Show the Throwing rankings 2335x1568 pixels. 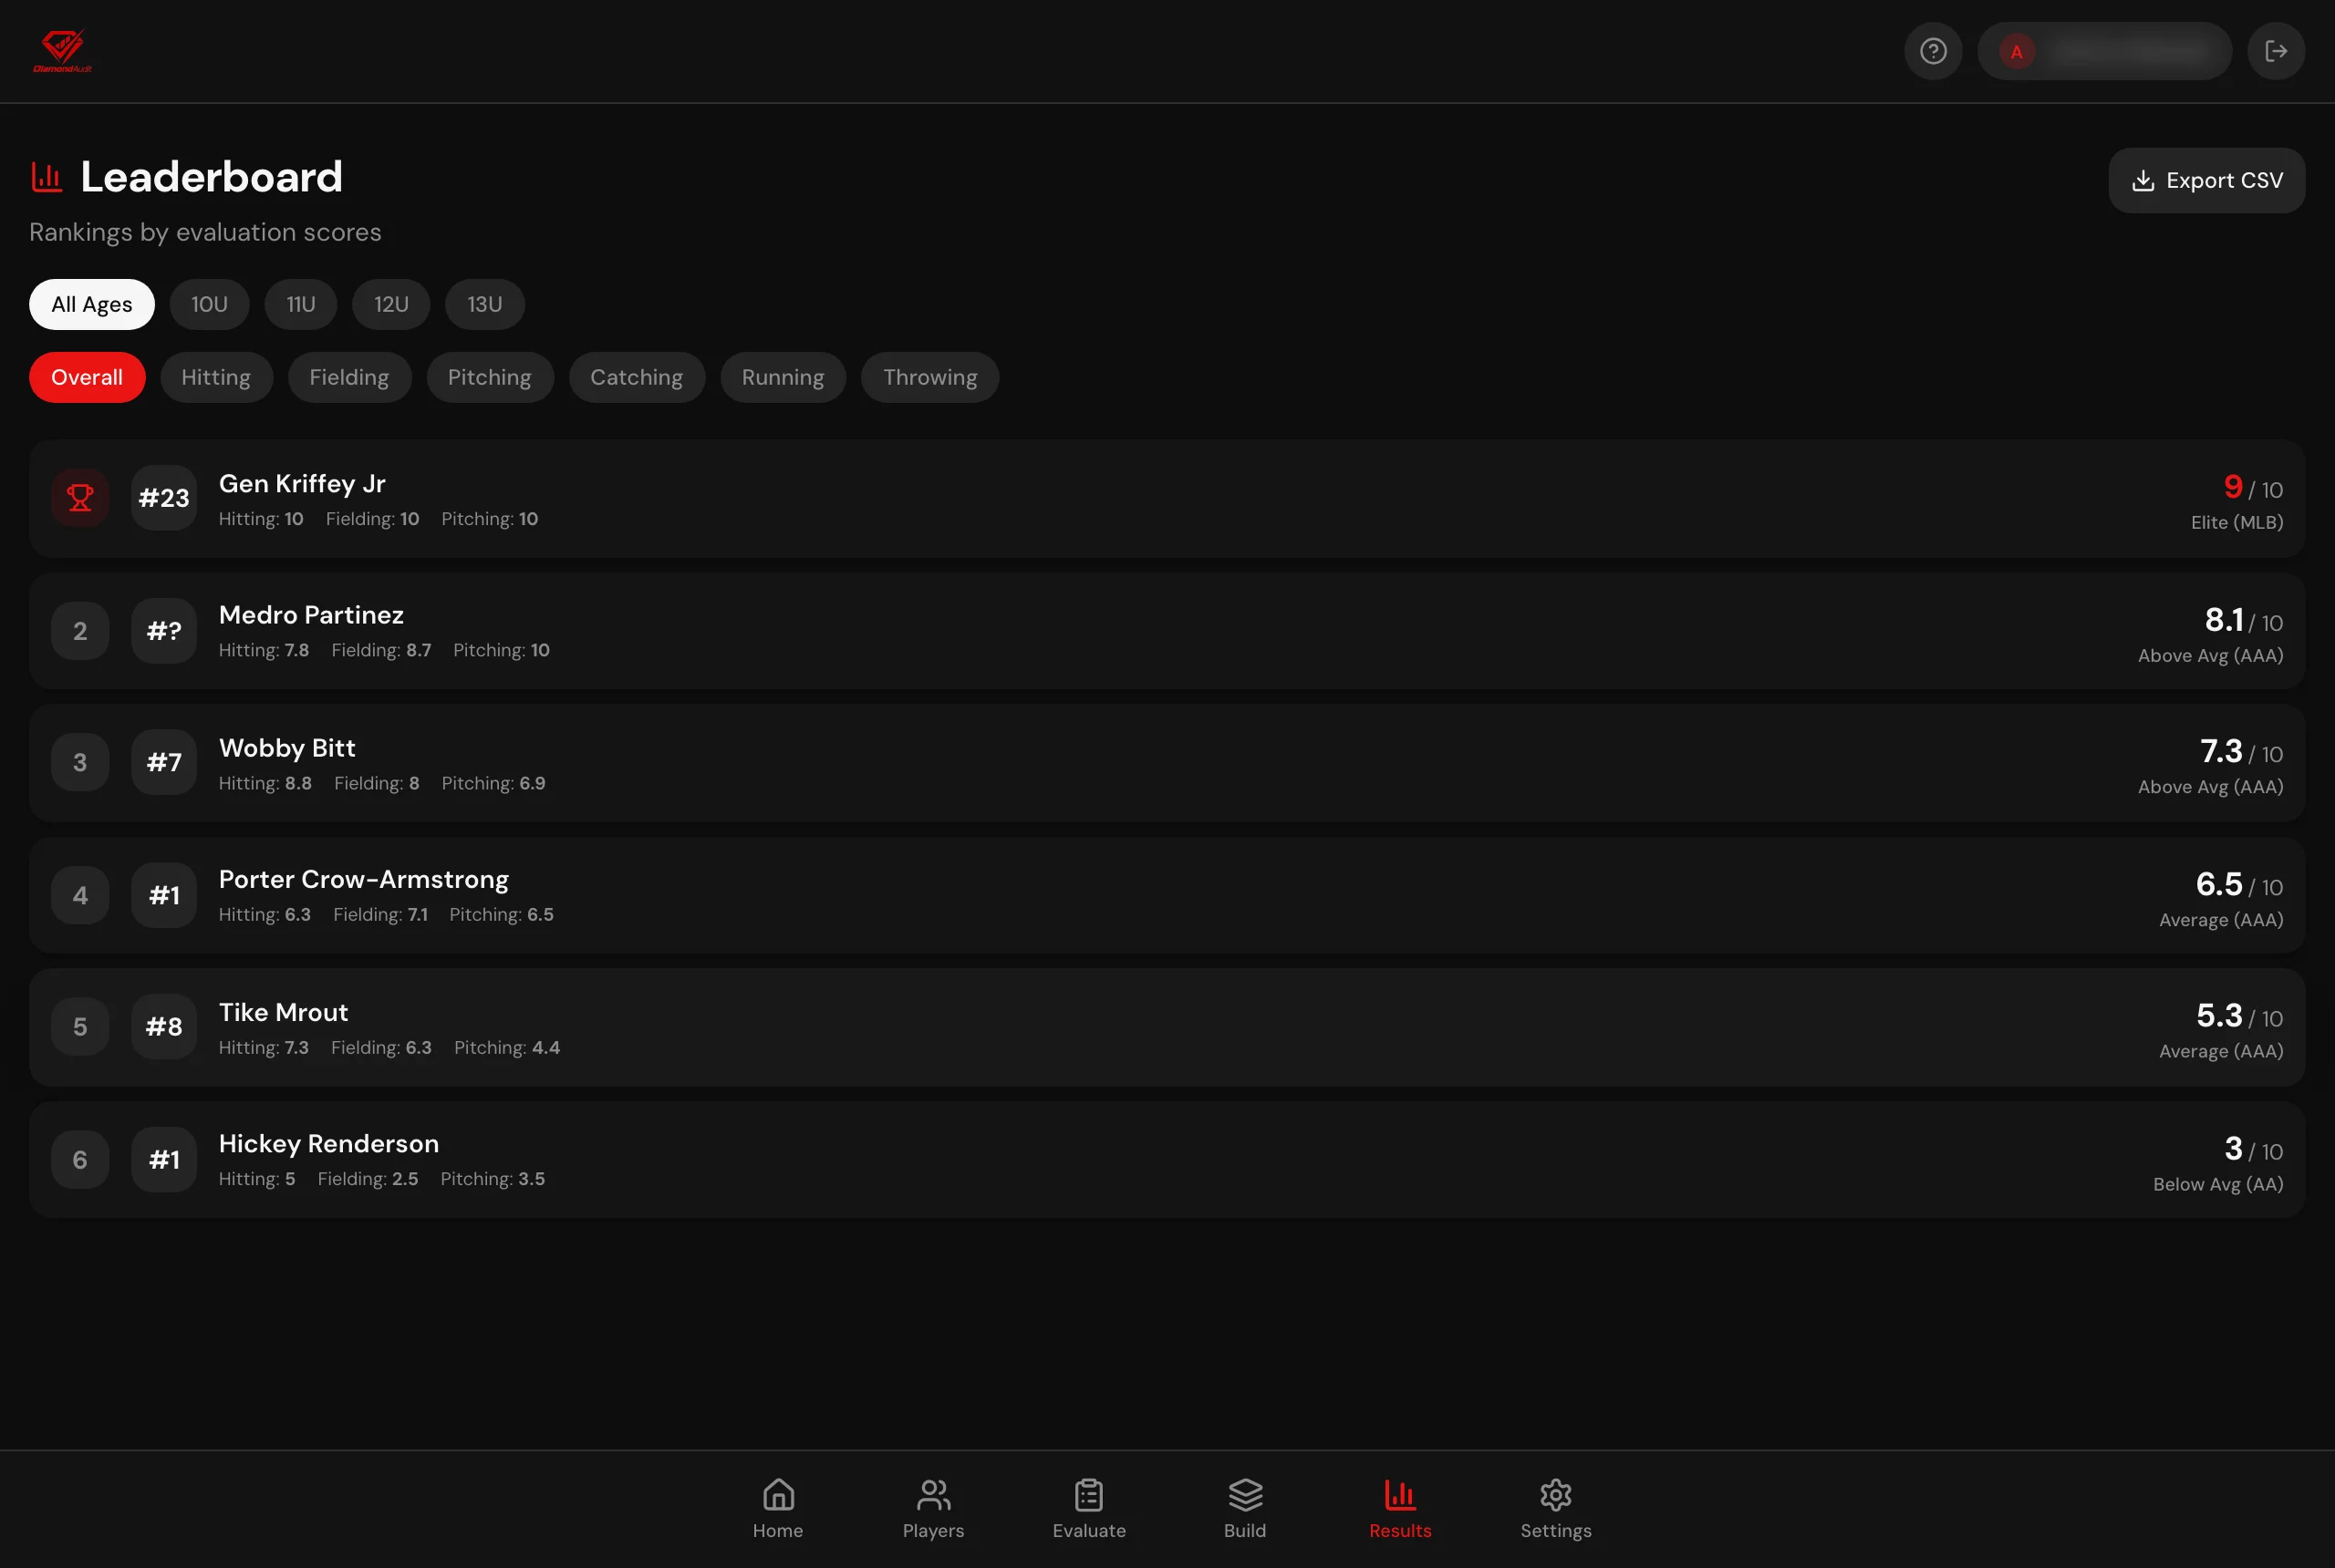coord(929,377)
